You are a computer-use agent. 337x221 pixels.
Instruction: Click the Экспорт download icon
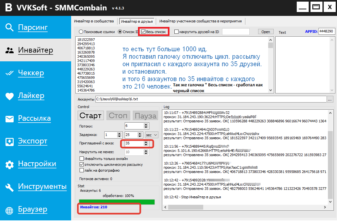pos(10,141)
